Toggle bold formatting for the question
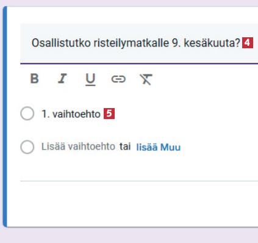 [34, 79]
